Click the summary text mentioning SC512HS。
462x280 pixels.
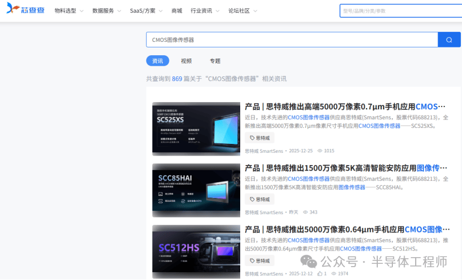pos(347,245)
